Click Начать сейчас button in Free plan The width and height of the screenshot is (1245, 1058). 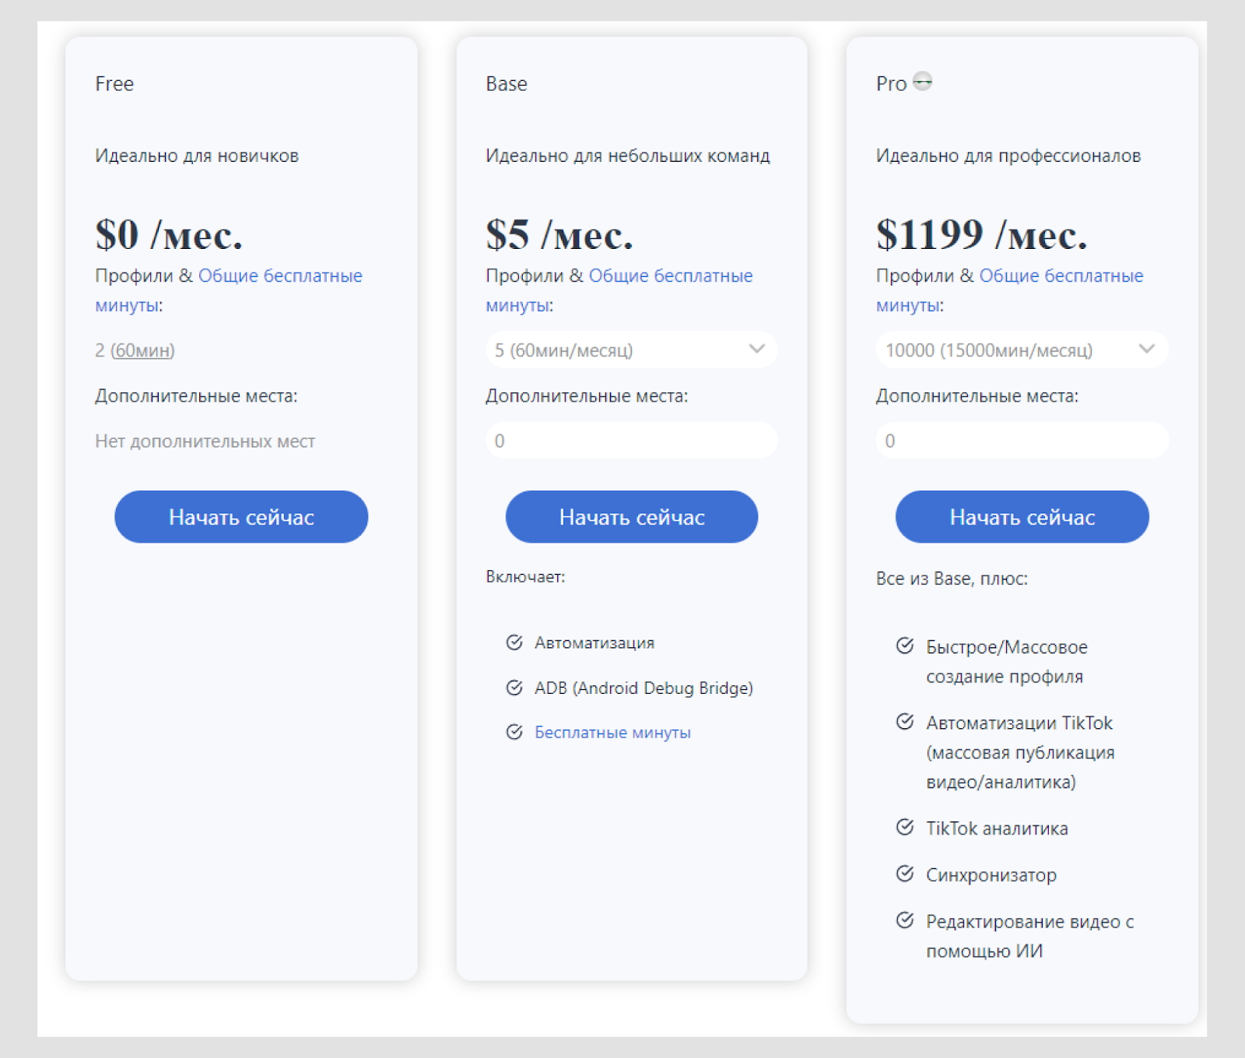tap(241, 517)
